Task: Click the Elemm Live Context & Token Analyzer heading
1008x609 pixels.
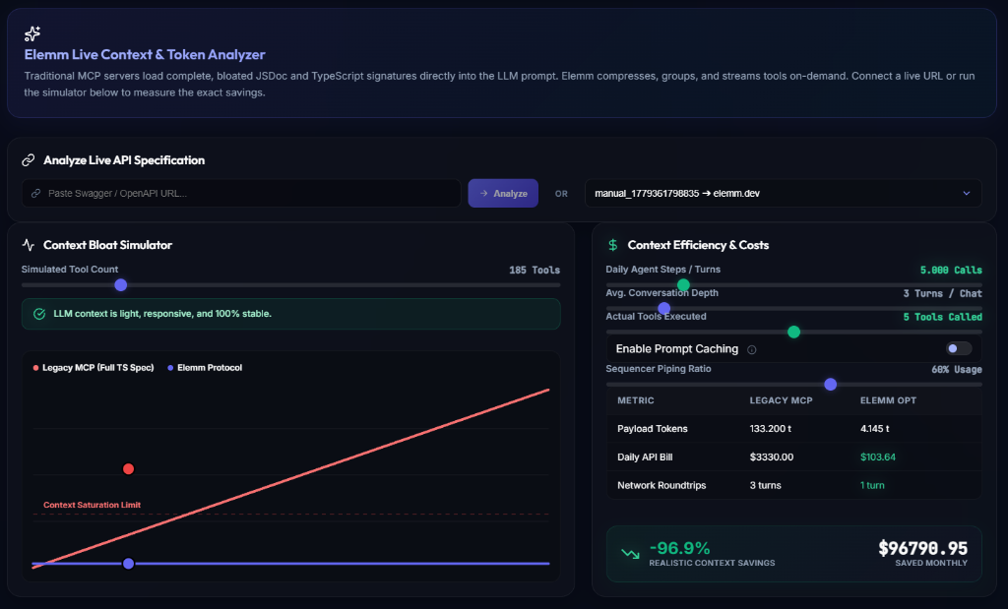Action: coord(145,55)
